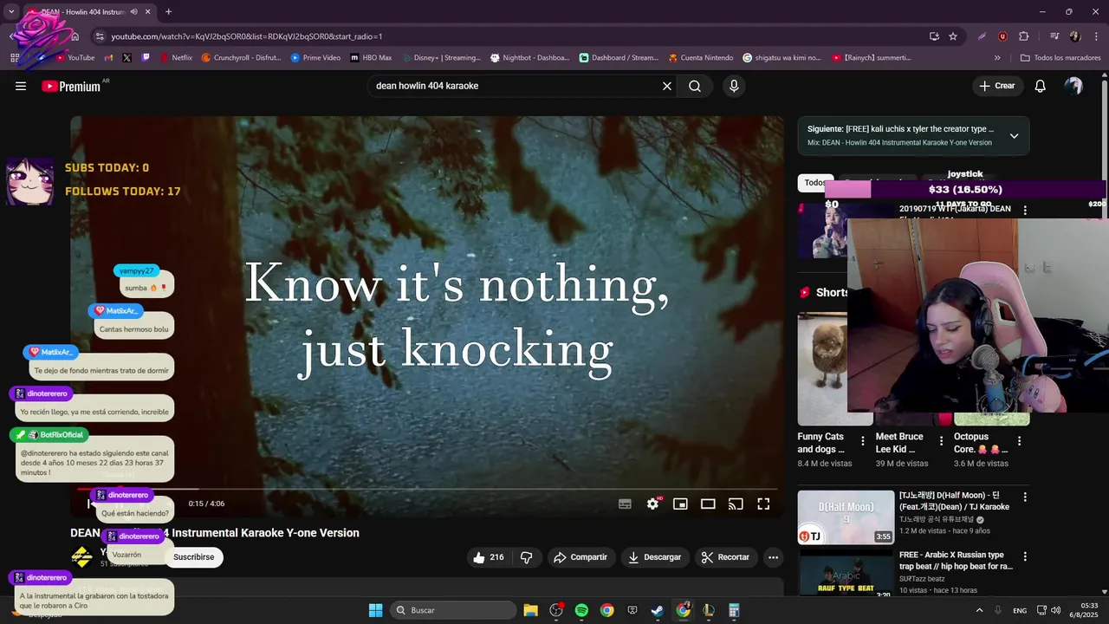
Task: Seek on the video progress bar
Action: pos(427,490)
